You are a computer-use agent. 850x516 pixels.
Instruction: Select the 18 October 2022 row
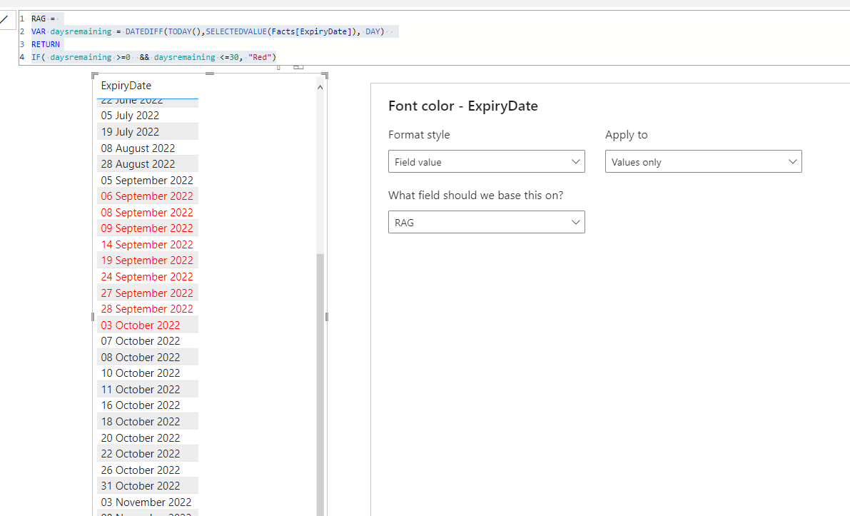148,422
